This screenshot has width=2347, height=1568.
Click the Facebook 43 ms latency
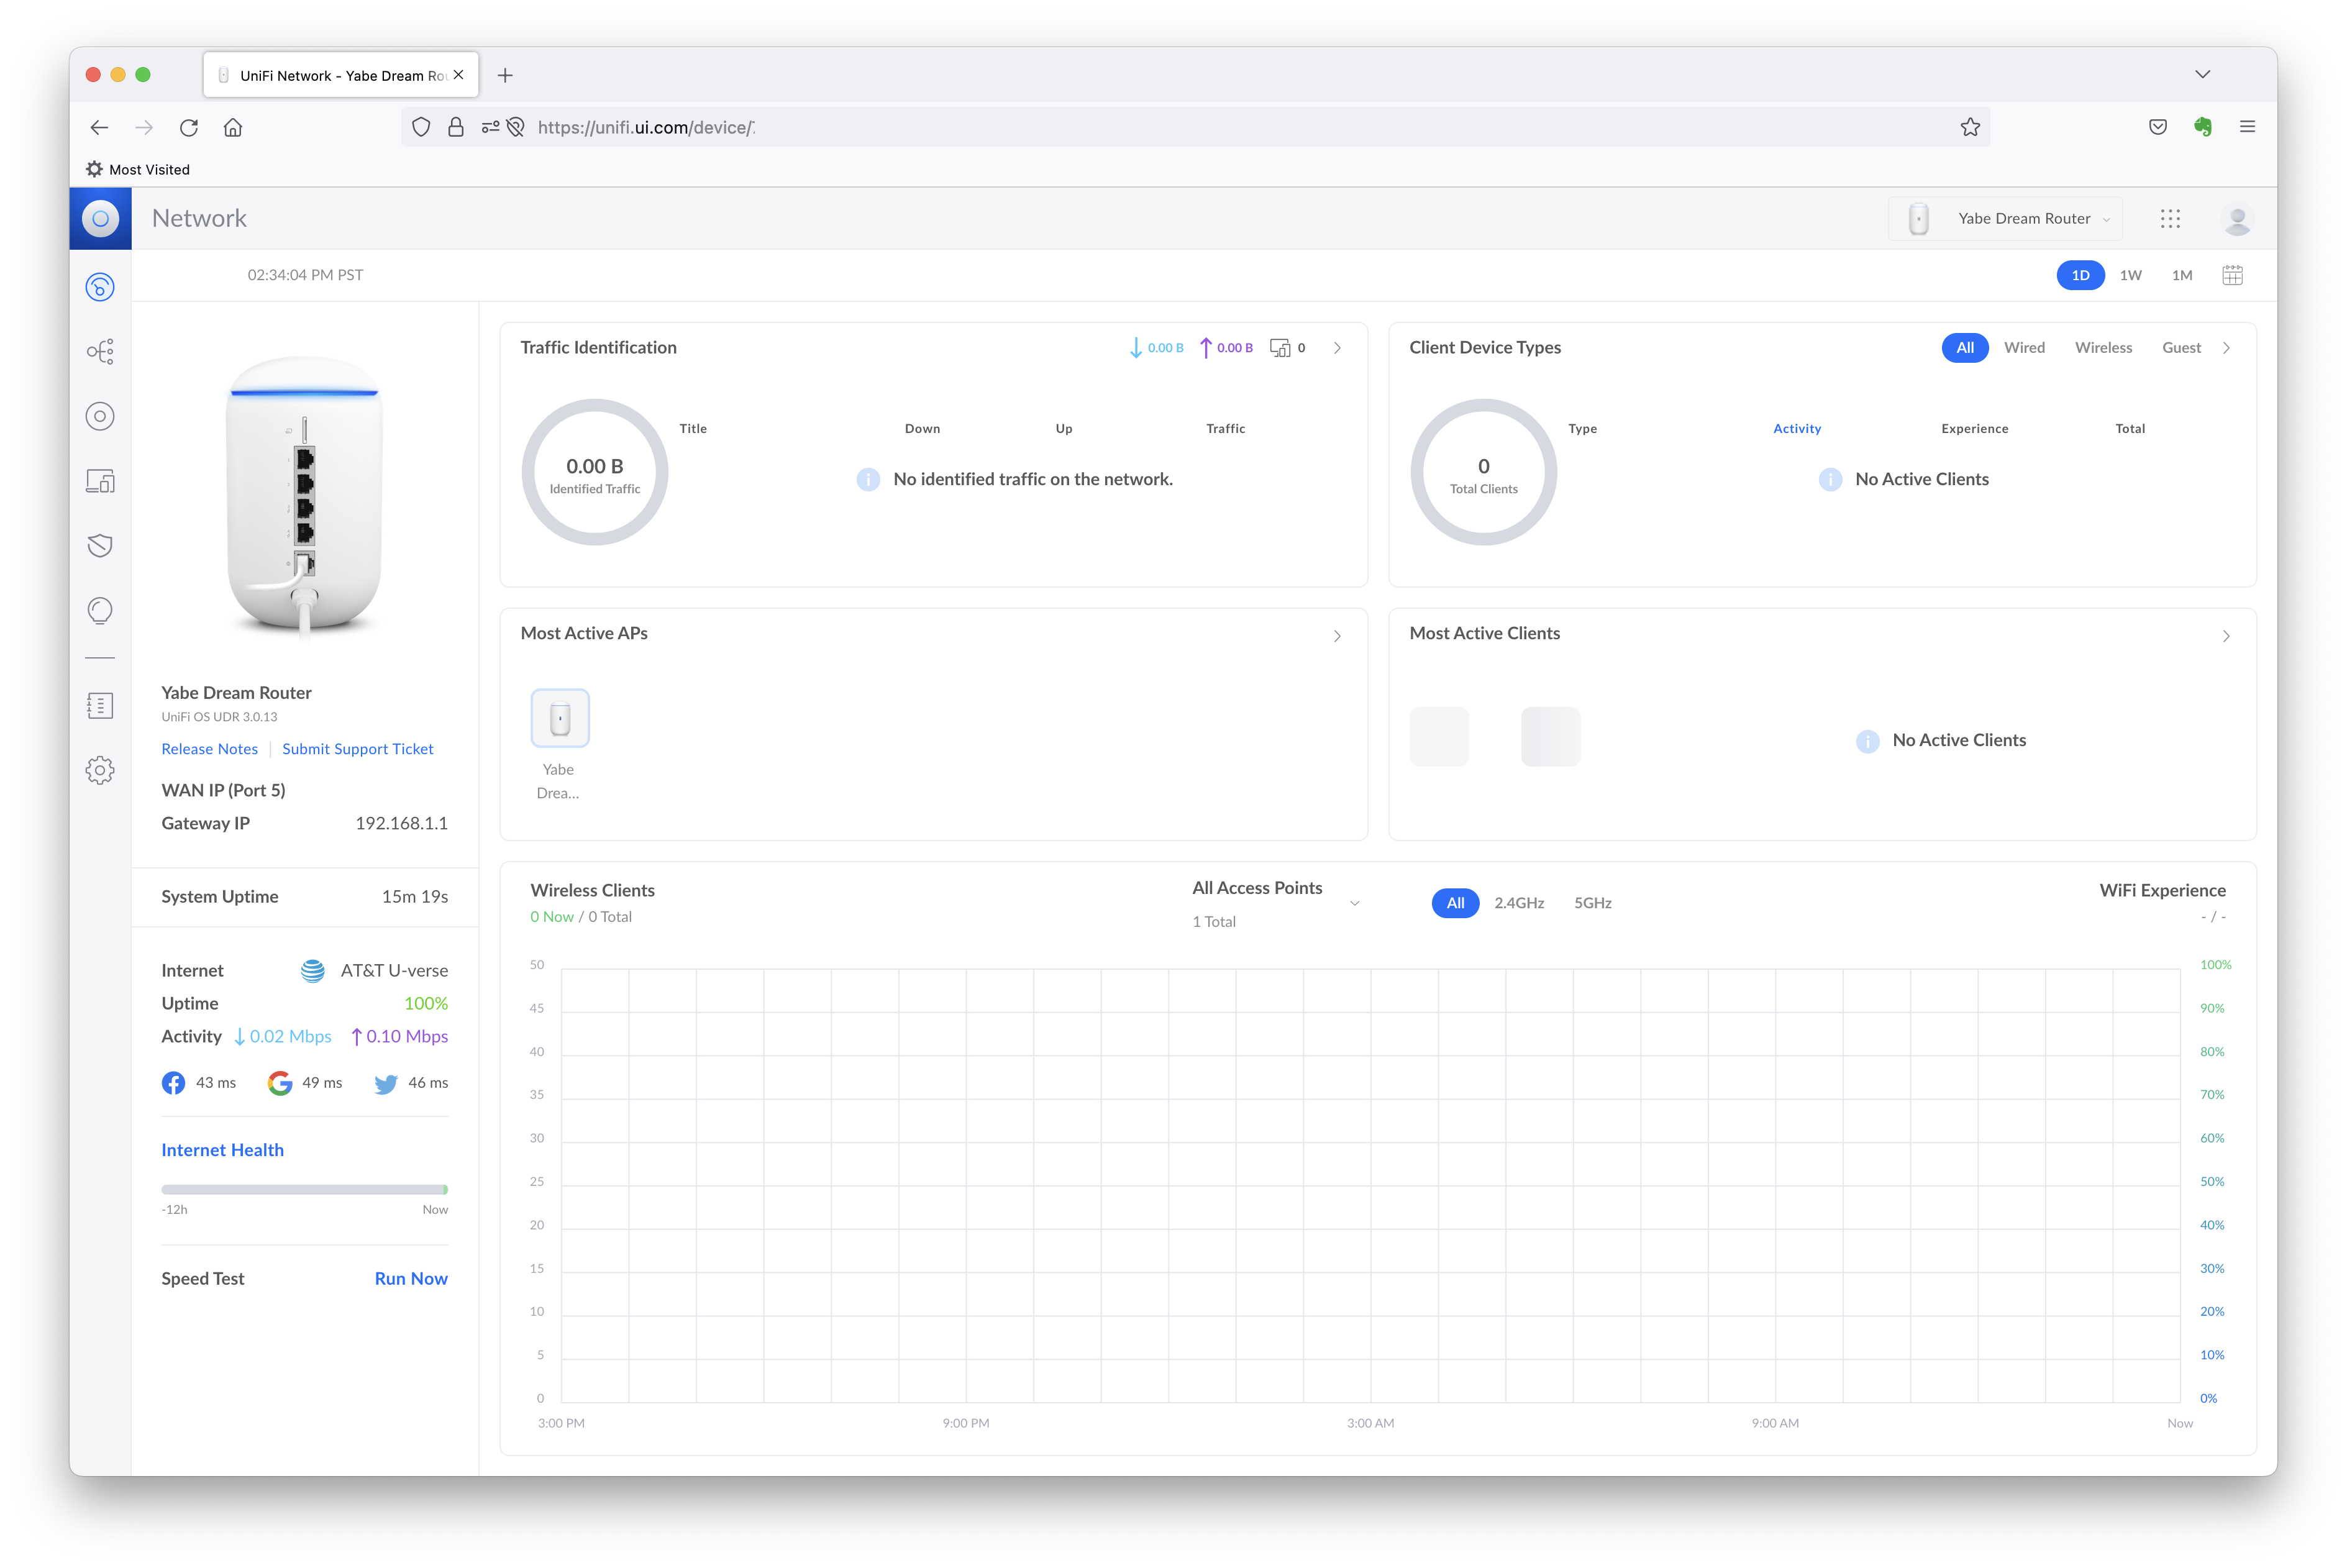199,1083
